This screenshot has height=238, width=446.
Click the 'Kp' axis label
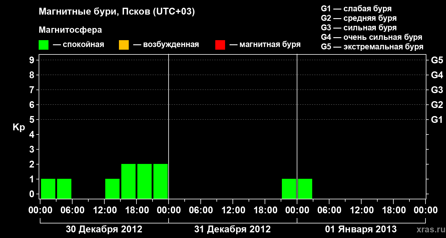[x=19, y=127]
